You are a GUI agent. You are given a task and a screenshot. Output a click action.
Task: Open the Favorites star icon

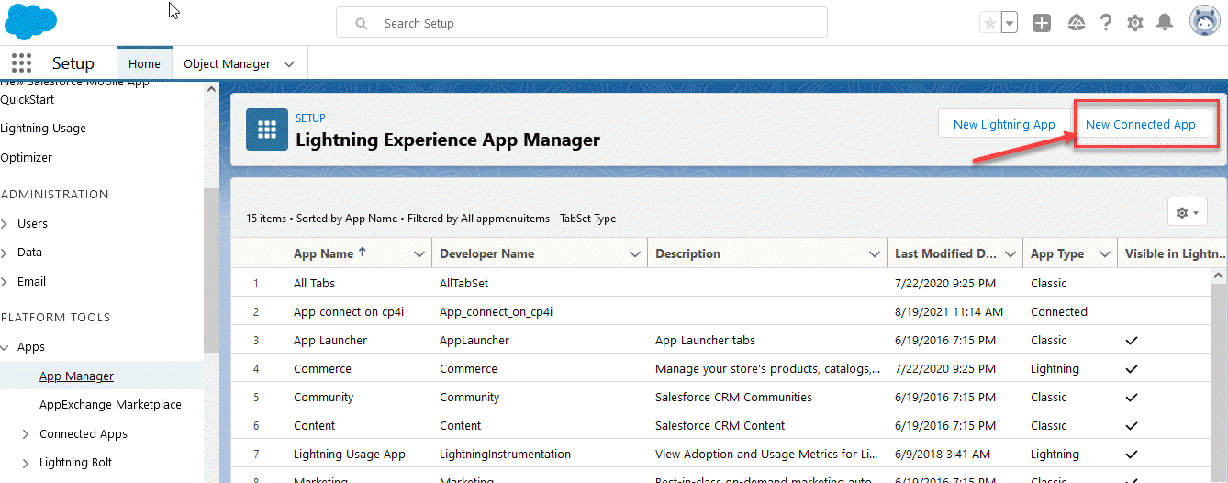pyautogui.click(x=989, y=24)
